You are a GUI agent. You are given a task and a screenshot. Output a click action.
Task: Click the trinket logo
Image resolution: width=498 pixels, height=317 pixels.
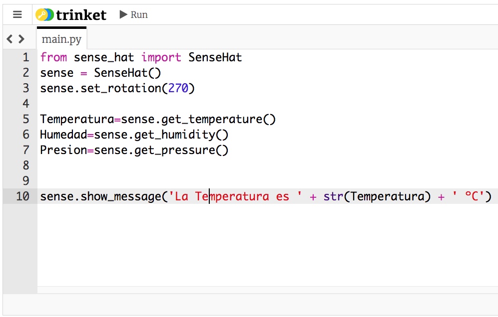71,15
